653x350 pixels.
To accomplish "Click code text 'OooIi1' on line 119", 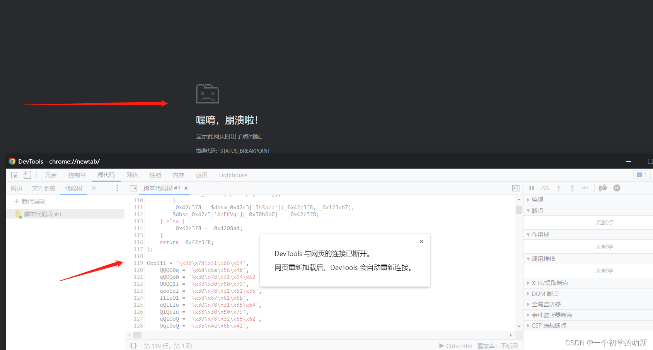I will point(157,263).
